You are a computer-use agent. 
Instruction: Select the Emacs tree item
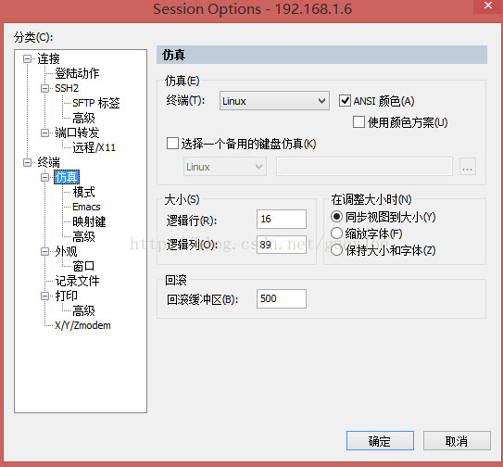click(x=86, y=207)
